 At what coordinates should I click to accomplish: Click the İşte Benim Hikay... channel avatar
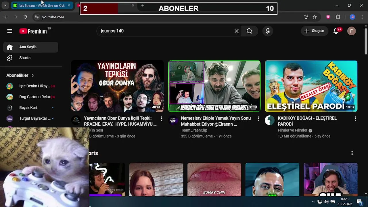10,86
